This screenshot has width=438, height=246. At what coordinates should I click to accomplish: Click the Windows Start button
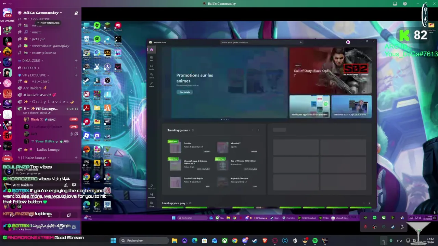113,241
